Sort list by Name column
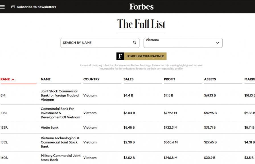Image resolution: width=255 pixels, height=164 pixels. tap(46, 79)
